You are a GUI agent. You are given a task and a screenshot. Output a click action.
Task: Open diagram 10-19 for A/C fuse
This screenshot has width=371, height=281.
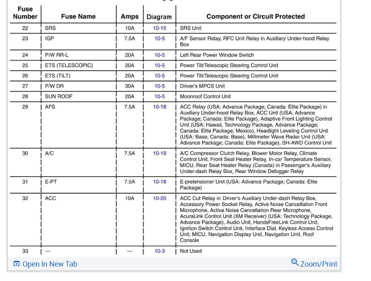159,153
